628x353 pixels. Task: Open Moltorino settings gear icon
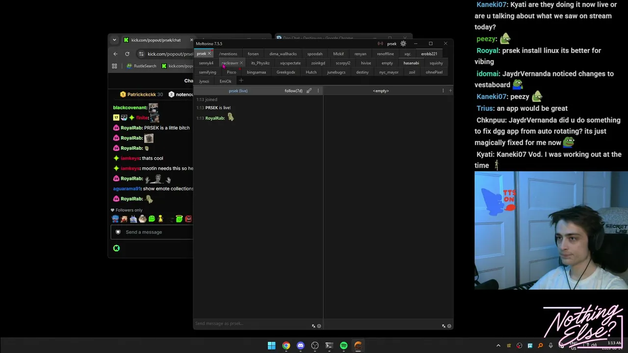[403, 44]
